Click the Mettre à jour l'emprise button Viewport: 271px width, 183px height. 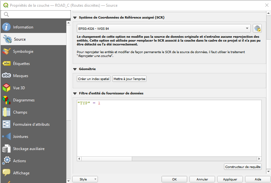129,79
